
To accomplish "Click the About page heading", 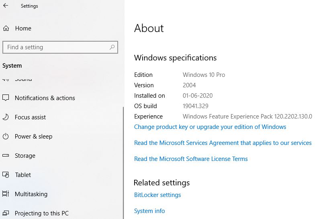I will pyautogui.click(x=149, y=28).
